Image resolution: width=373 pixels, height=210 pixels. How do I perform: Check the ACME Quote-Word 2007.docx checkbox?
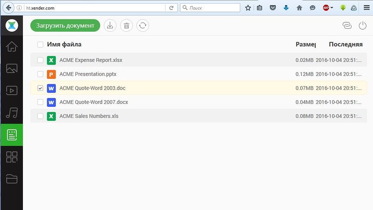(x=40, y=102)
